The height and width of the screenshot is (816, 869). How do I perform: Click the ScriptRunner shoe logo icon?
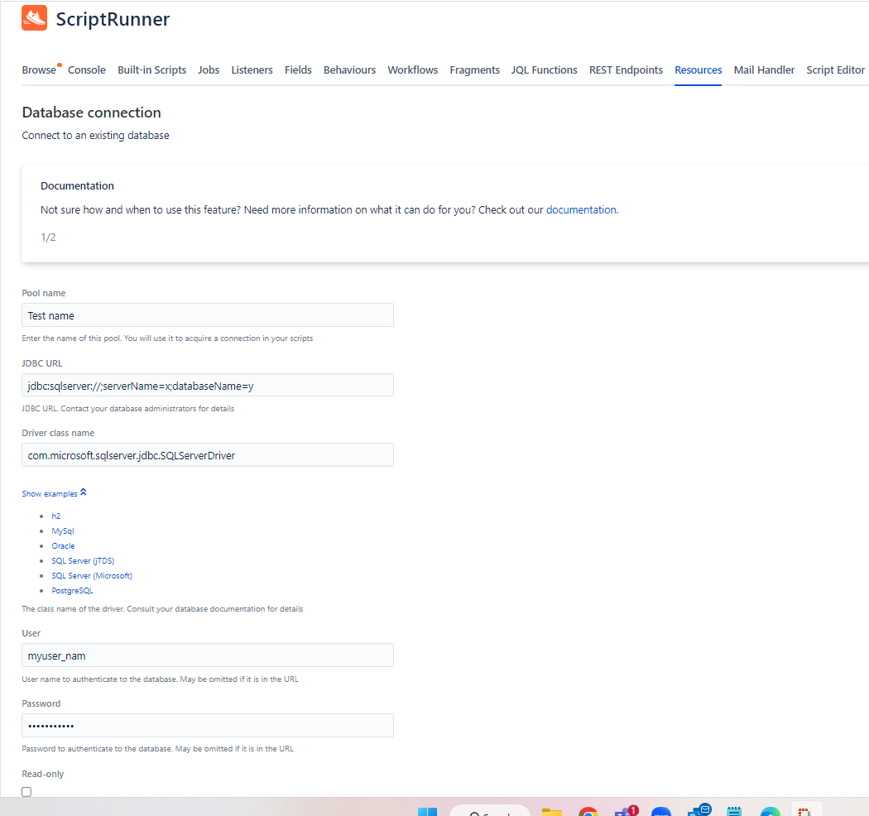pos(35,17)
